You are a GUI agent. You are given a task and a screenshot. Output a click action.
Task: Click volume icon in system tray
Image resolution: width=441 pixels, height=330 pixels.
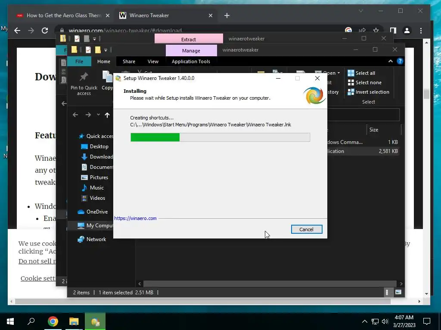[385, 321]
